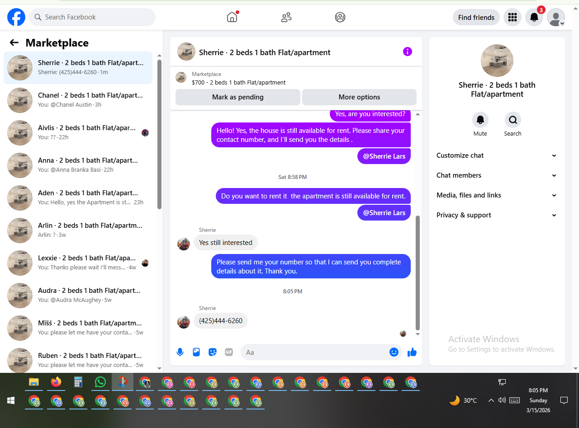Click the conversation list scrollbar thumb
Image resolution: width=579 pixels, height=428 pixels.
coord(159,134)
